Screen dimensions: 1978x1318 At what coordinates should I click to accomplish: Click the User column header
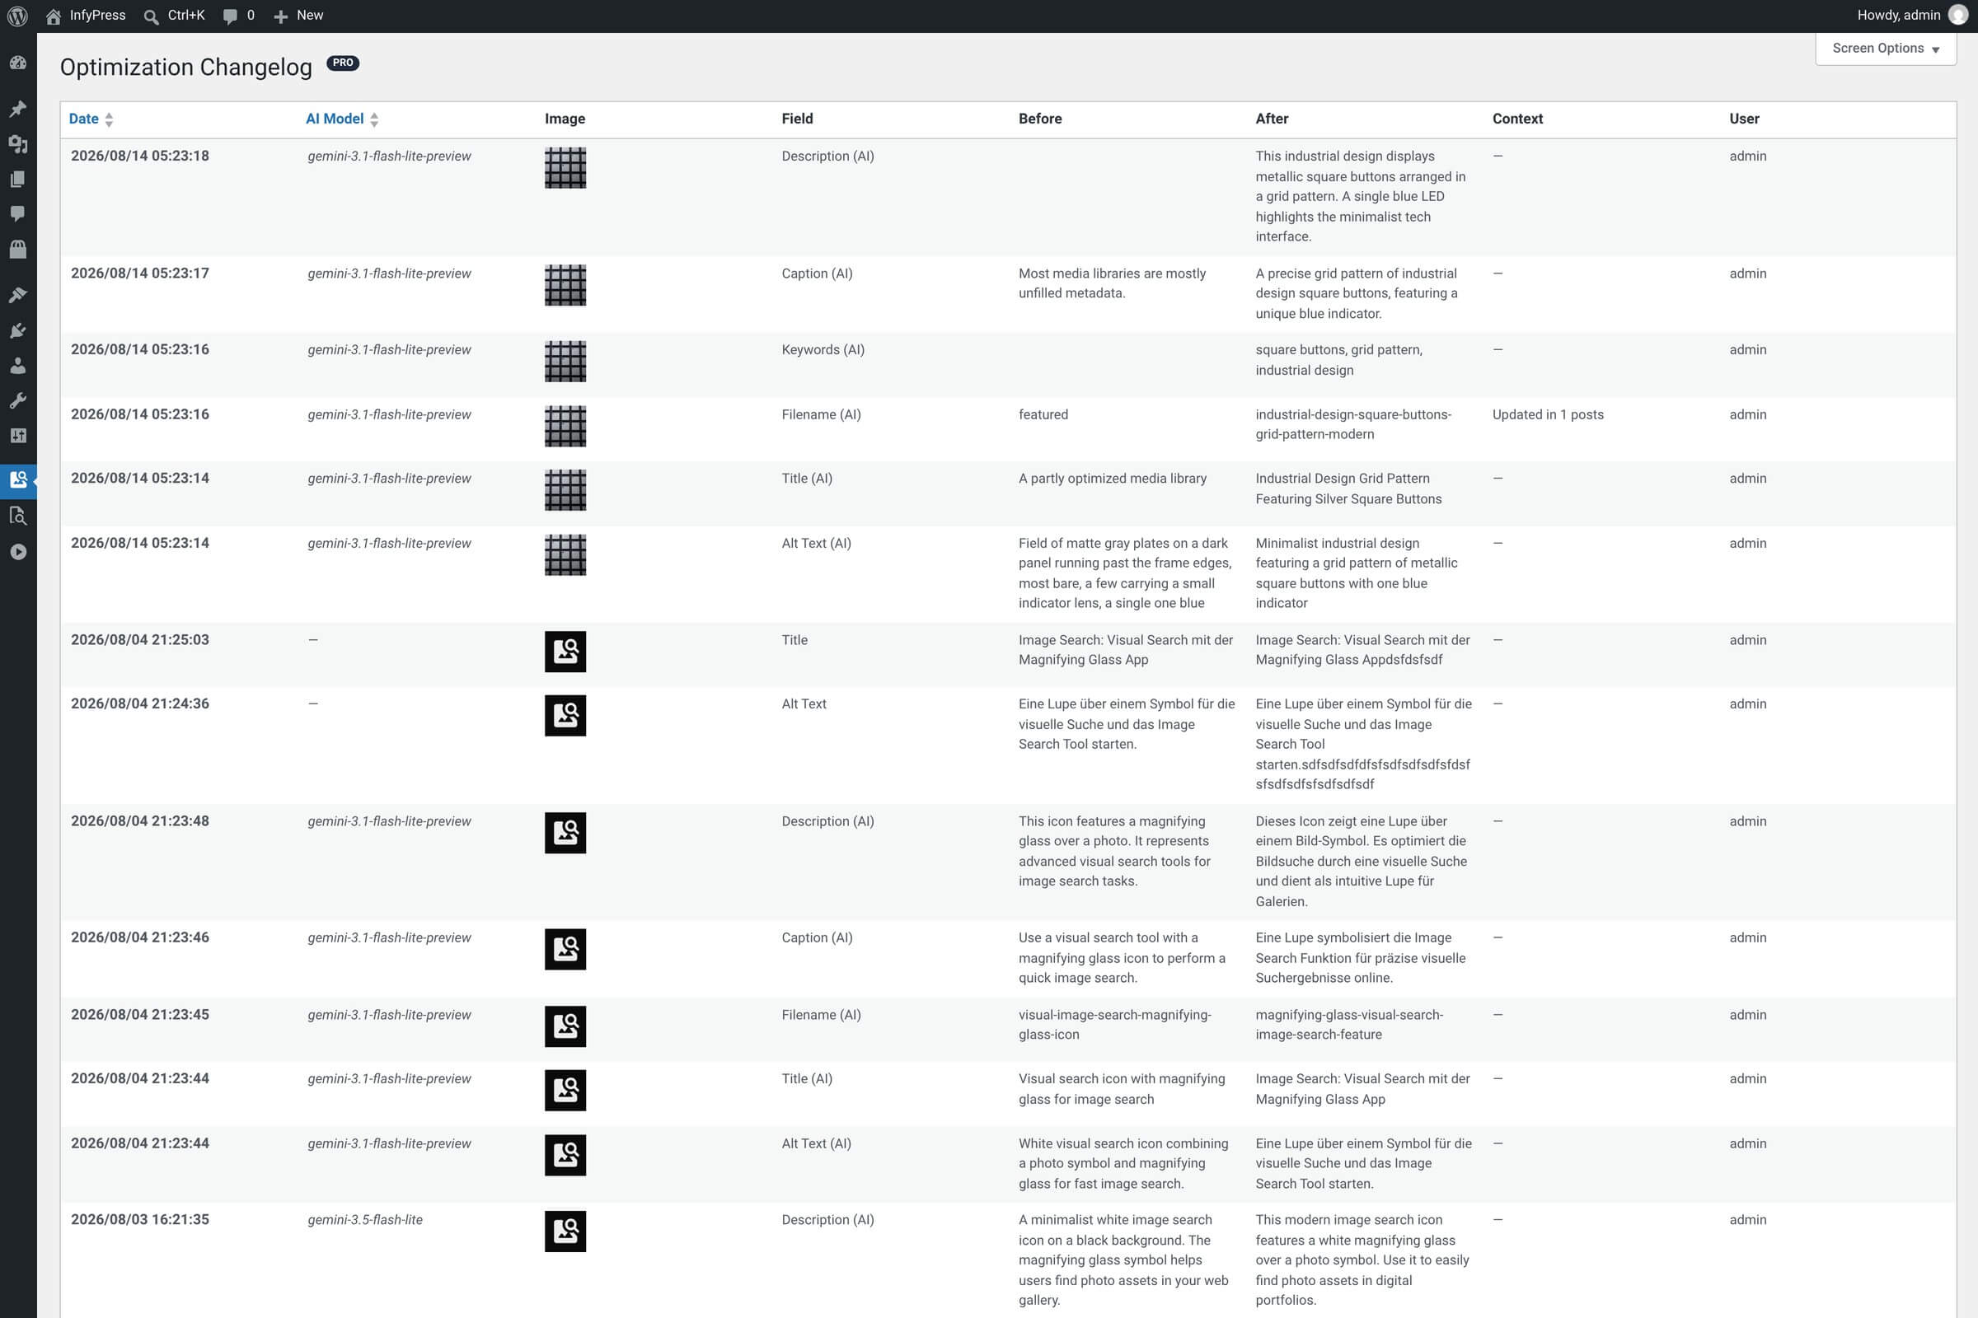click(x=1744, y=119)
